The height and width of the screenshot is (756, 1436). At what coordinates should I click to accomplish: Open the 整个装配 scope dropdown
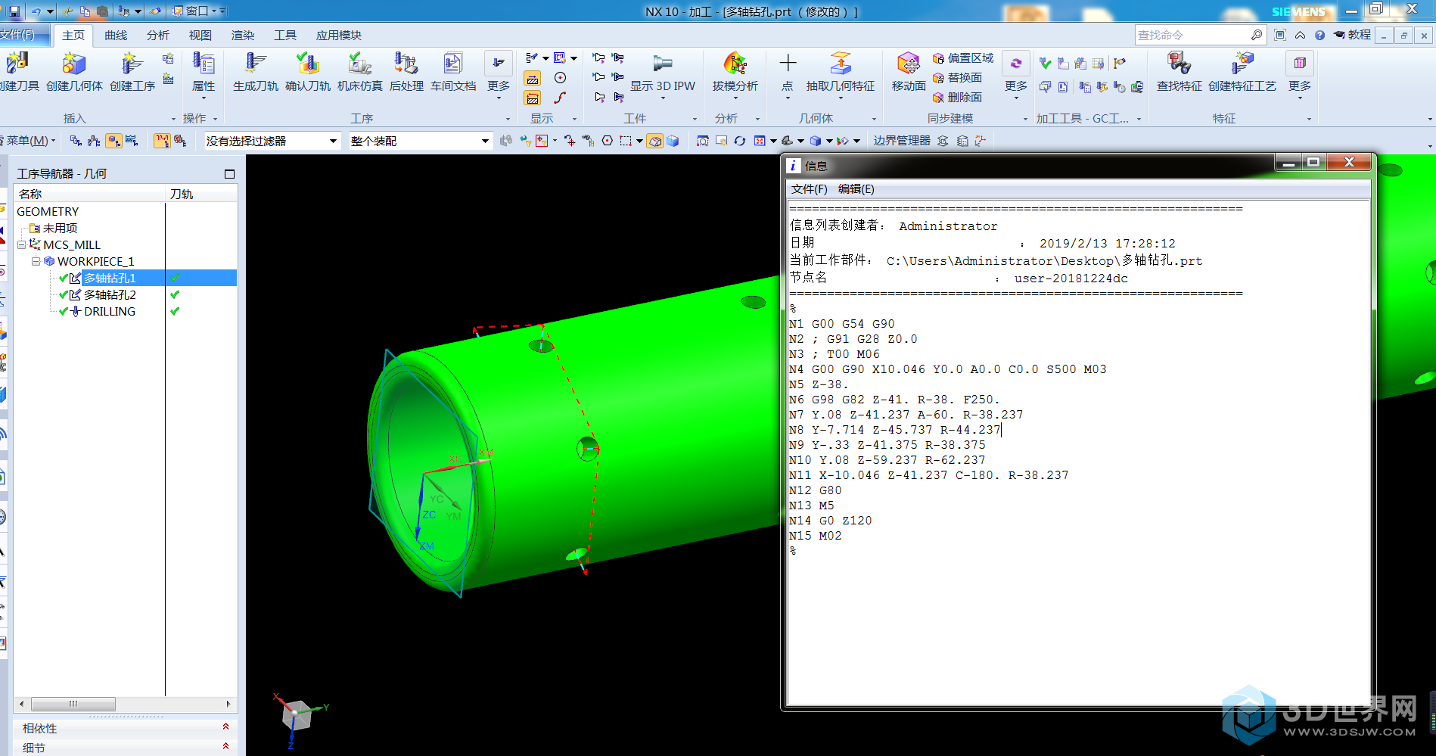click(420, 141)
